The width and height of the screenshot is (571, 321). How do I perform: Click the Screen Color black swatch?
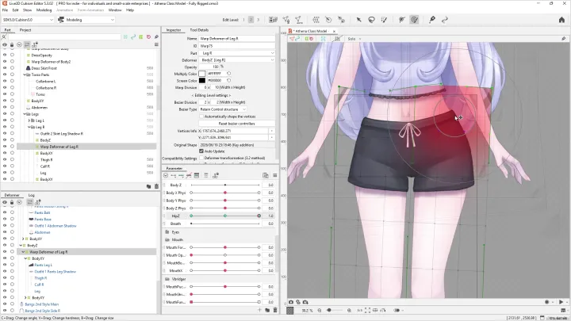(x=202, y=80)
